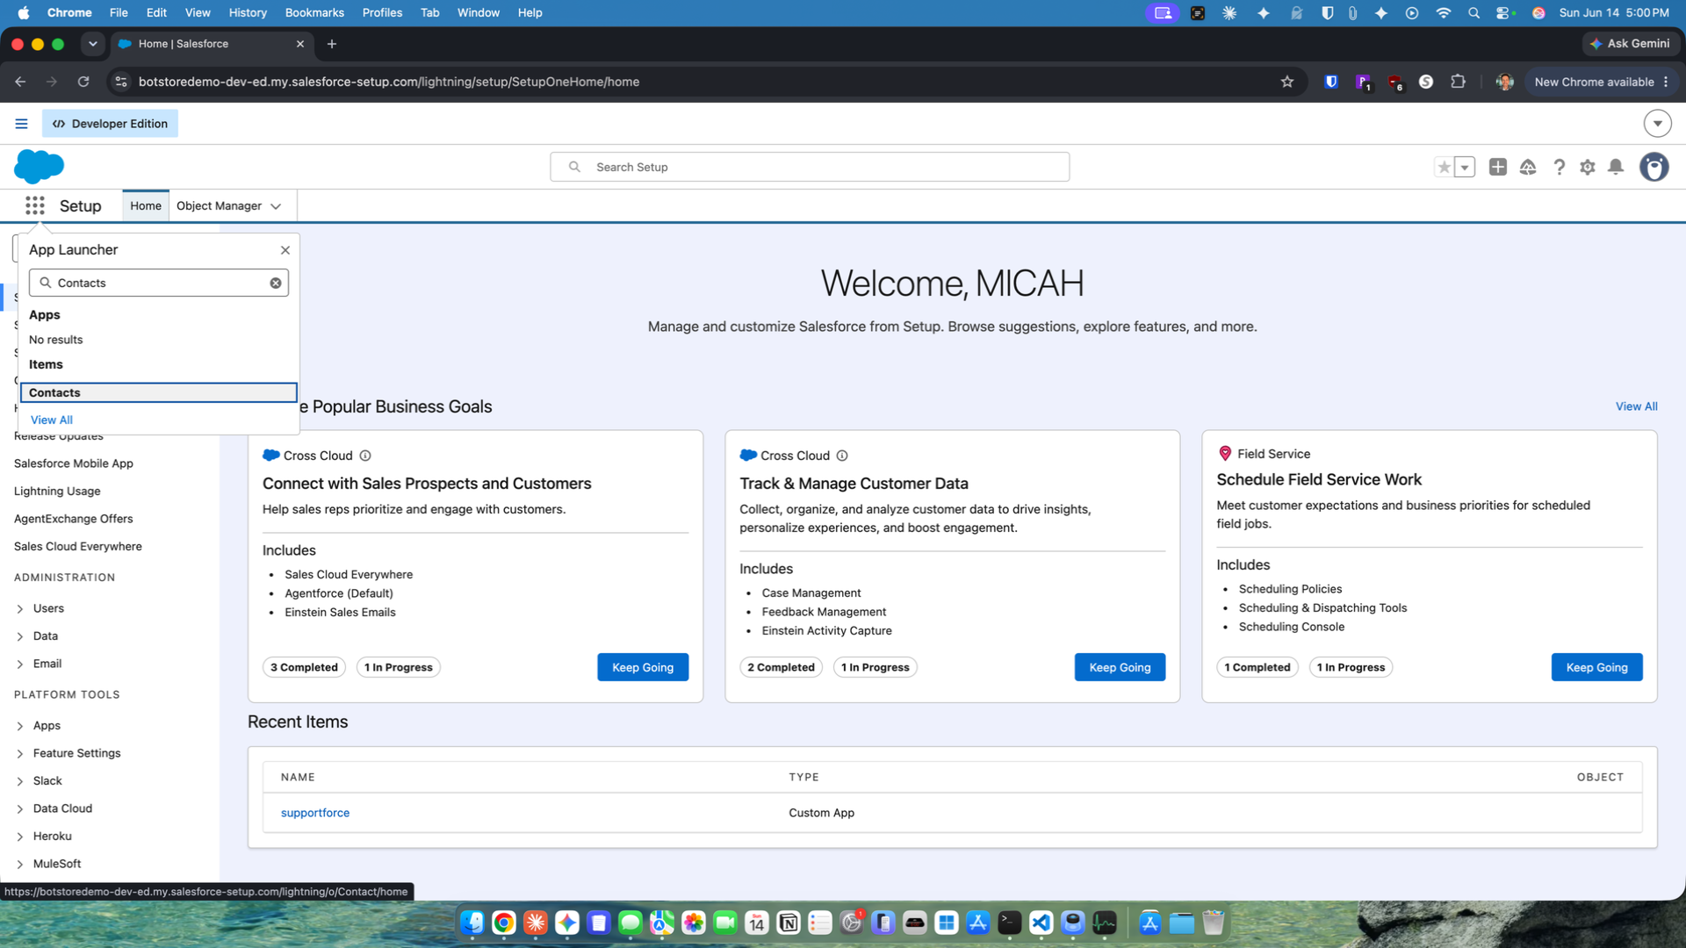Screen dimensions: 1686x948
Task: Click Keep Going on the Field Service card
Action: pos(1596,667)
